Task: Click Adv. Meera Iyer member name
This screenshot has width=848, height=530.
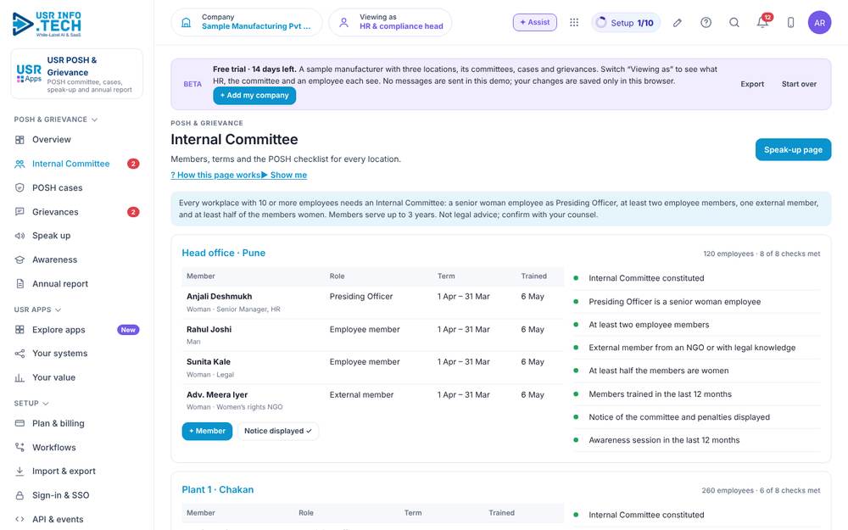Action: (217, 395)
